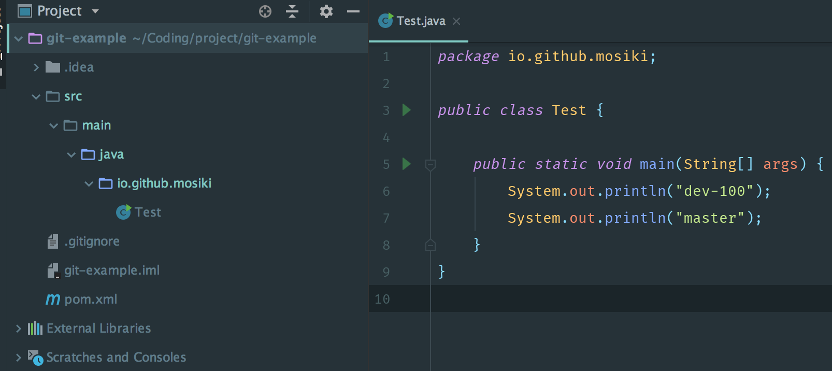
Task: Select git-example.iml in the tree
Action: 111,270
